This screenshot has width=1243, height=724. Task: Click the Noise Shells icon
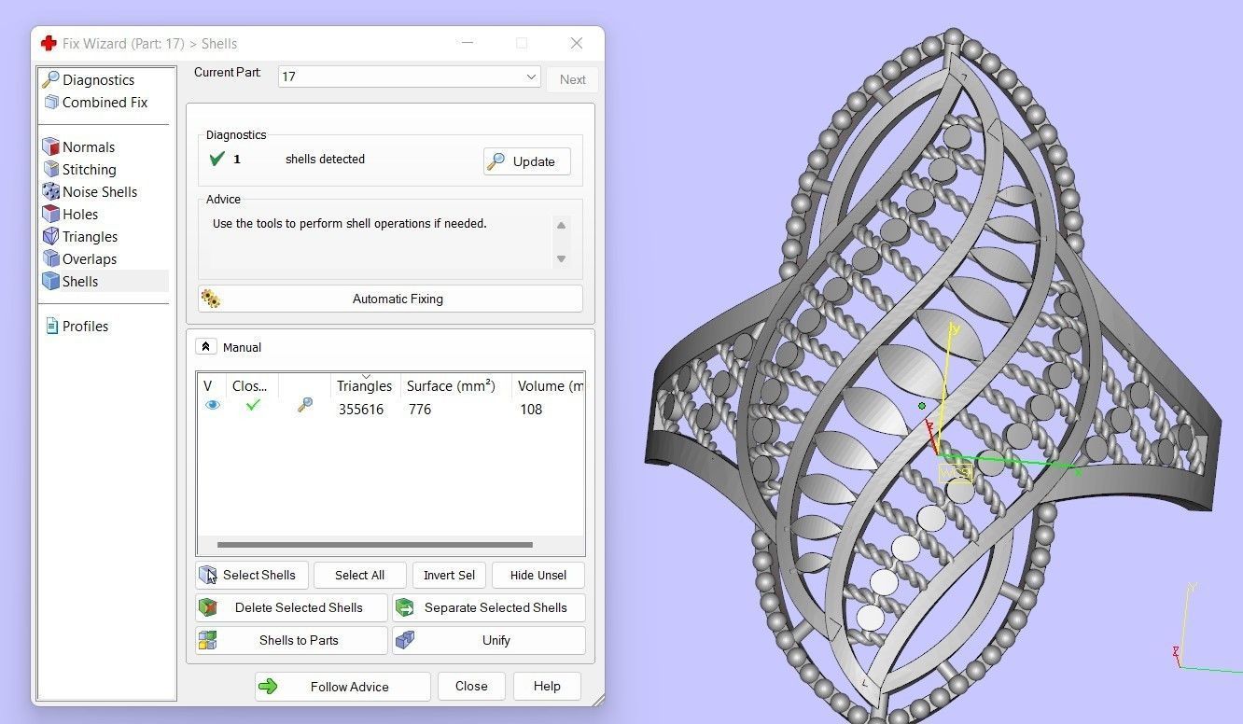click(x=50, y=192)
